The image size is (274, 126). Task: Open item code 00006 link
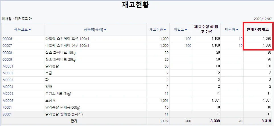[x=7, y=39]
